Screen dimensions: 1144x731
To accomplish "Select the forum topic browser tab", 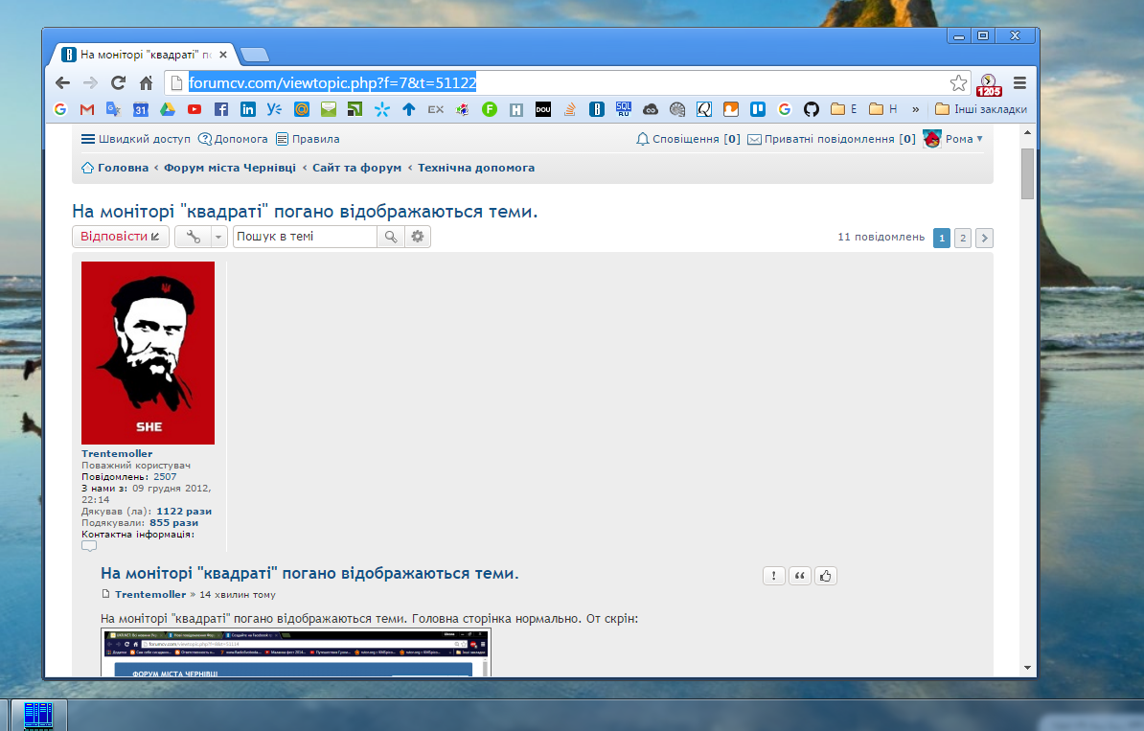I will [145, 55].
